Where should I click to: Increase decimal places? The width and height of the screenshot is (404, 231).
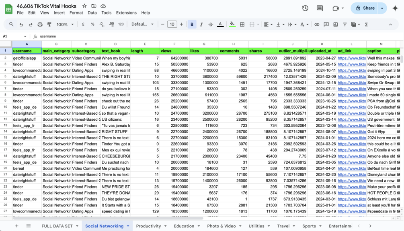coord(112,24)
